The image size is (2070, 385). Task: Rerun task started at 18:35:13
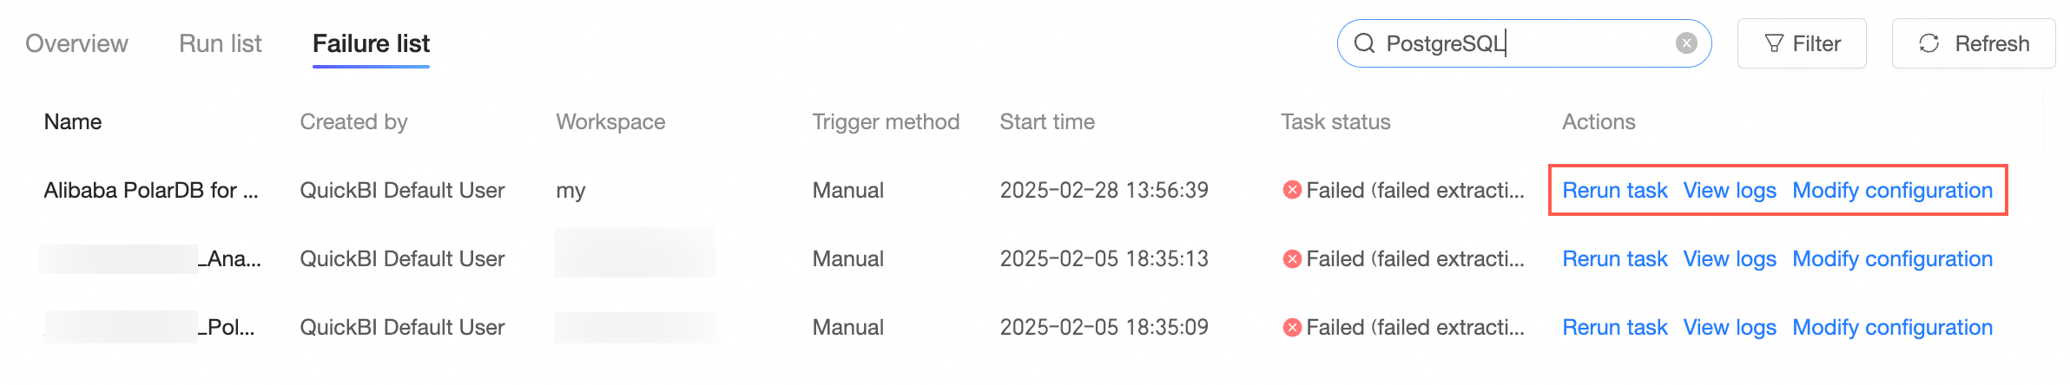click(x=1615, y=258)
